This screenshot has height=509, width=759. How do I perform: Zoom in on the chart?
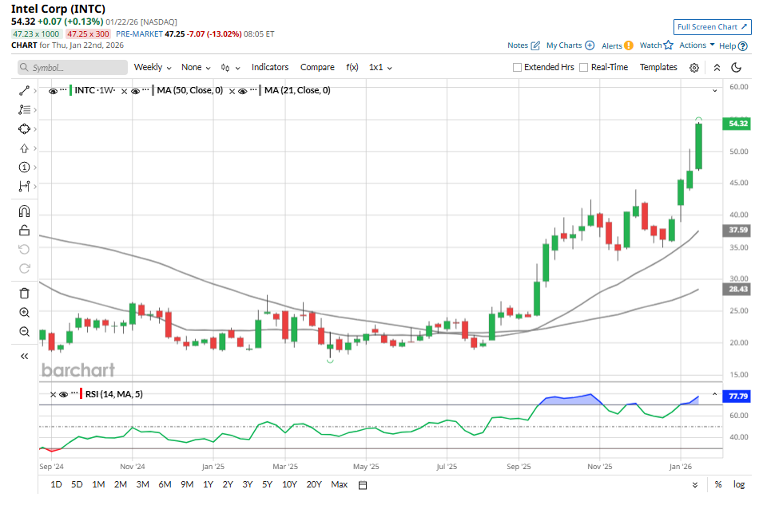coord(24,312)
